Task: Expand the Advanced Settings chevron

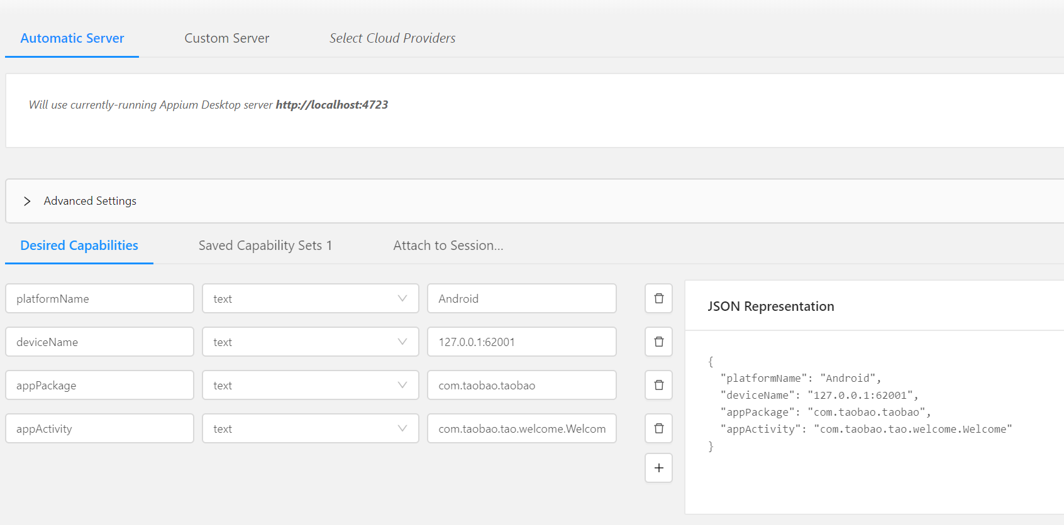Action: point(27,201)
